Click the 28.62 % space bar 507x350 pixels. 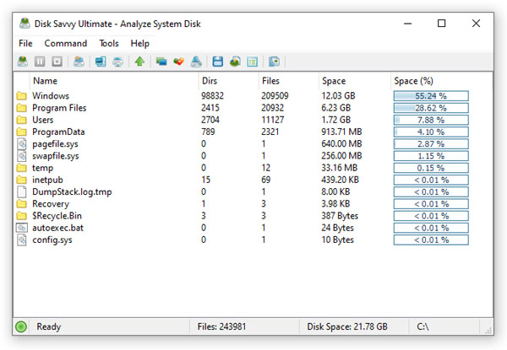pyautogui.click(x=431, y=108)
